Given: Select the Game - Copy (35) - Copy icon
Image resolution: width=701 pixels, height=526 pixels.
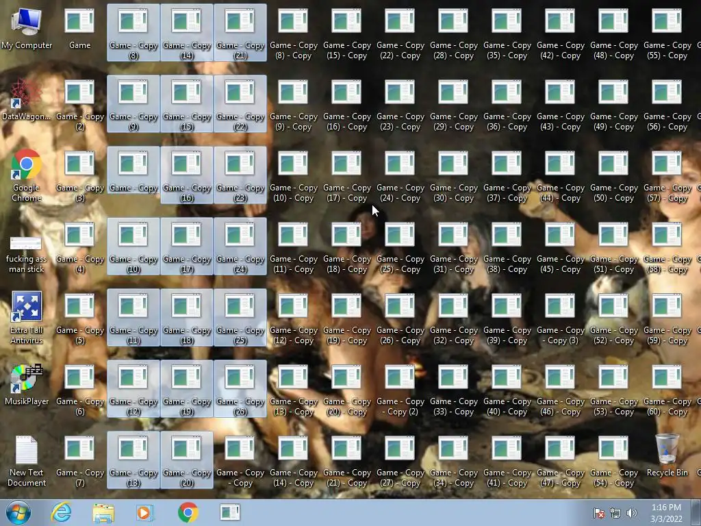Looking at the screenshot, I should 507,34.
